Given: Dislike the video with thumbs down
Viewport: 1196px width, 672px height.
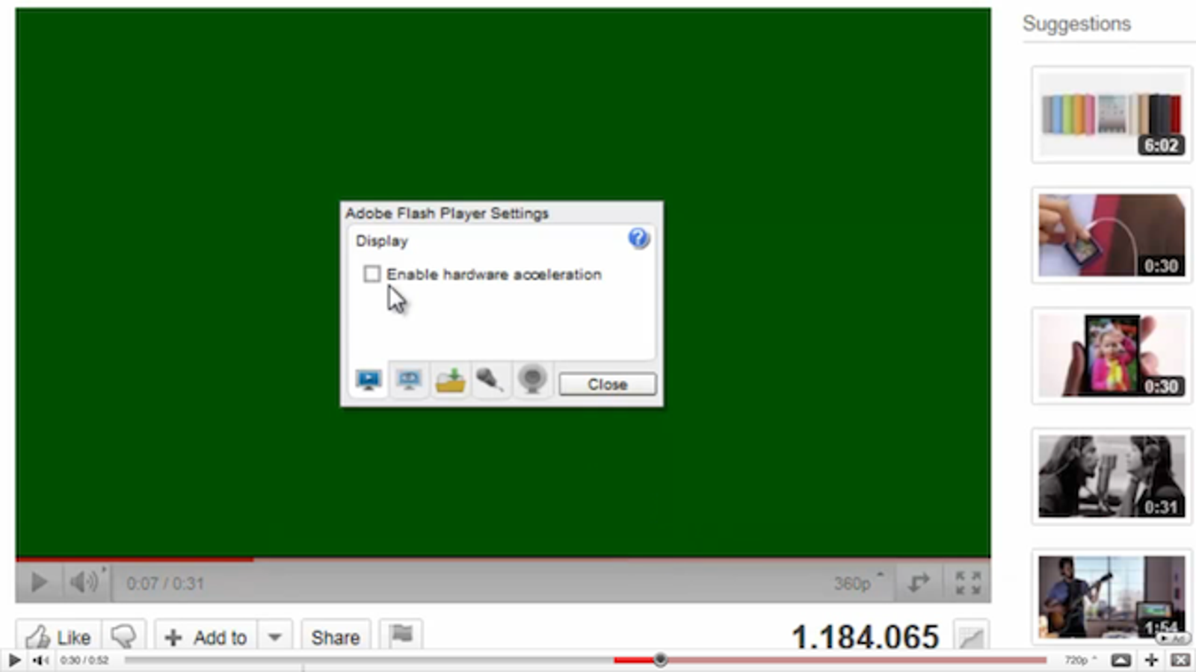Looking at the screenshot, I should [x=123, y=637].
